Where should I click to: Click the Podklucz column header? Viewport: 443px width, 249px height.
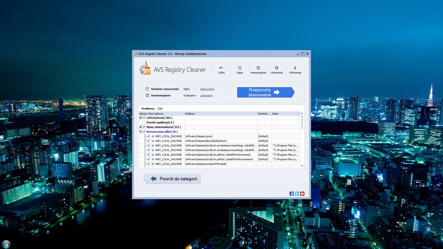click(x=221, y=114)
